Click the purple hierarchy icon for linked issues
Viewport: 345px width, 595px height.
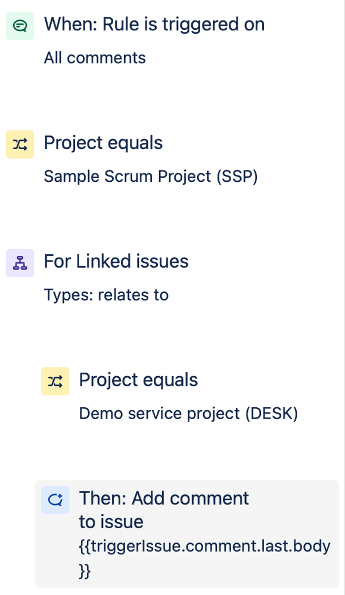pyautogui.click(x=20, y=262)
